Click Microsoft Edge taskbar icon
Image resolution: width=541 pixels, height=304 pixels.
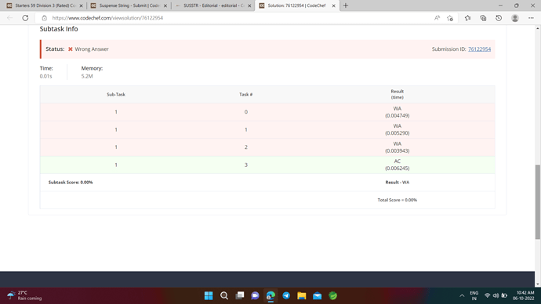270,295
